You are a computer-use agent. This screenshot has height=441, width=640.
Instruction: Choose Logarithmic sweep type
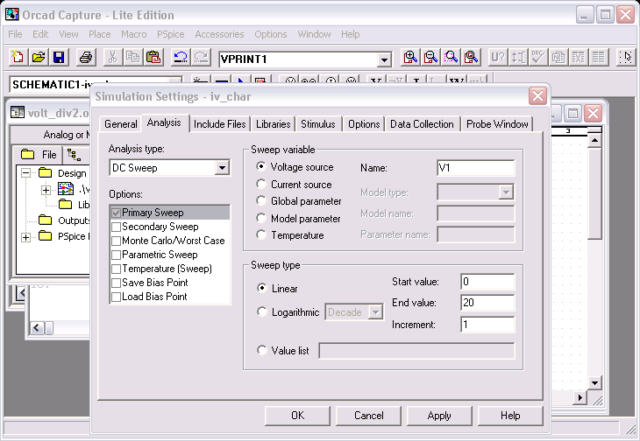click(x=261, y=311)
